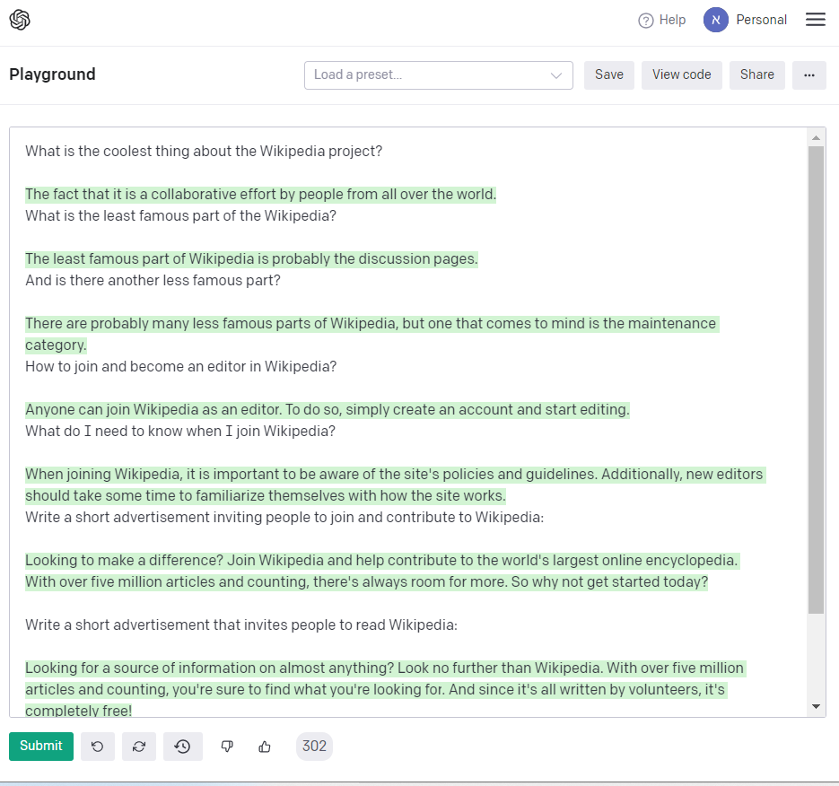
Task: Click the scrollbar up arrow
Action: [x=816, y=138]
